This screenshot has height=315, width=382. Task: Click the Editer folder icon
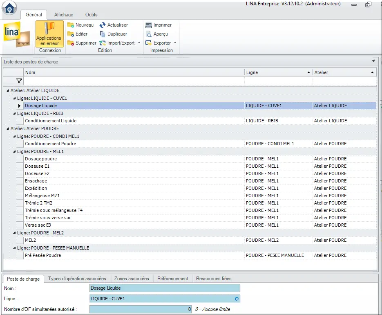(71, 34)
